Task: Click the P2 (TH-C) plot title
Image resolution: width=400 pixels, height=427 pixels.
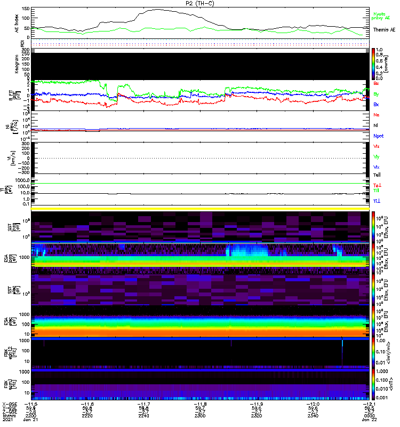Action: click(199, 3)
